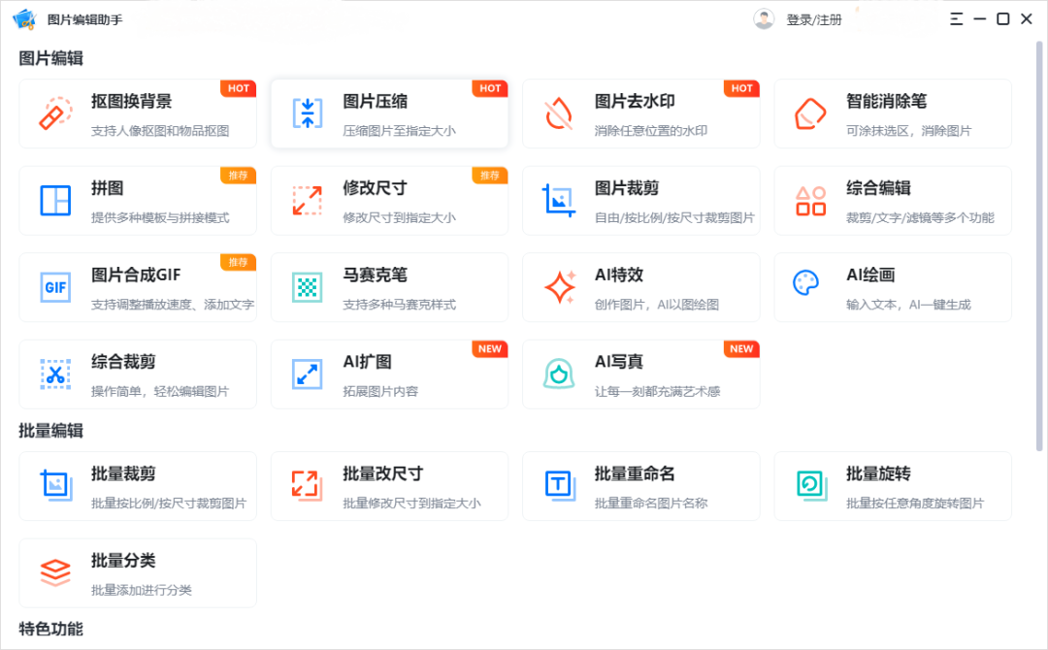Click text 提供多种模板与拼接模式
The width and height of the screenshot is (1048, 650).
[160, 217]
